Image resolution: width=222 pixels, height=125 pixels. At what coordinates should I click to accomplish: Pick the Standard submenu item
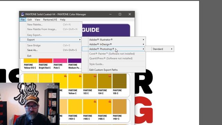pos(160,49)
